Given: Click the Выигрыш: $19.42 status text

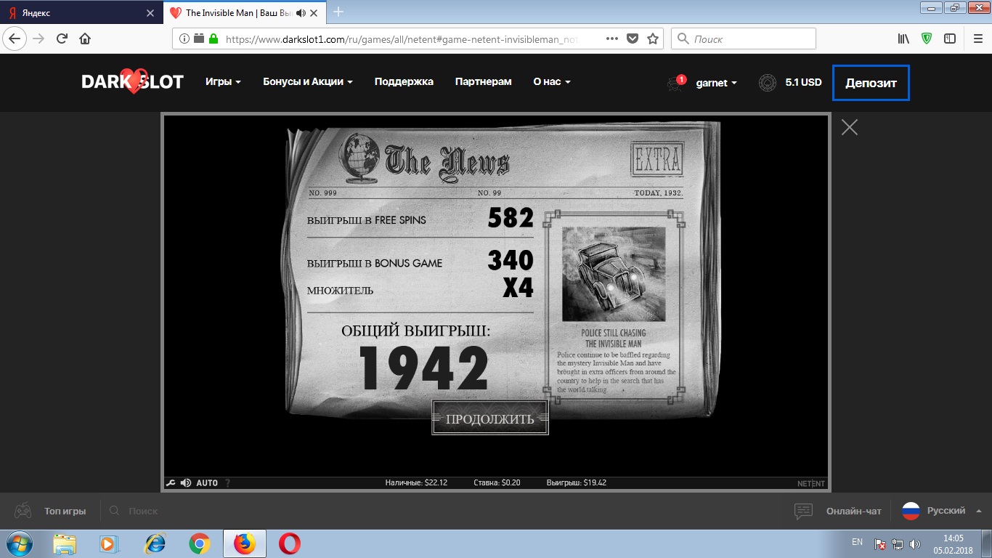Looking at the screenshot, I should 576,482.
